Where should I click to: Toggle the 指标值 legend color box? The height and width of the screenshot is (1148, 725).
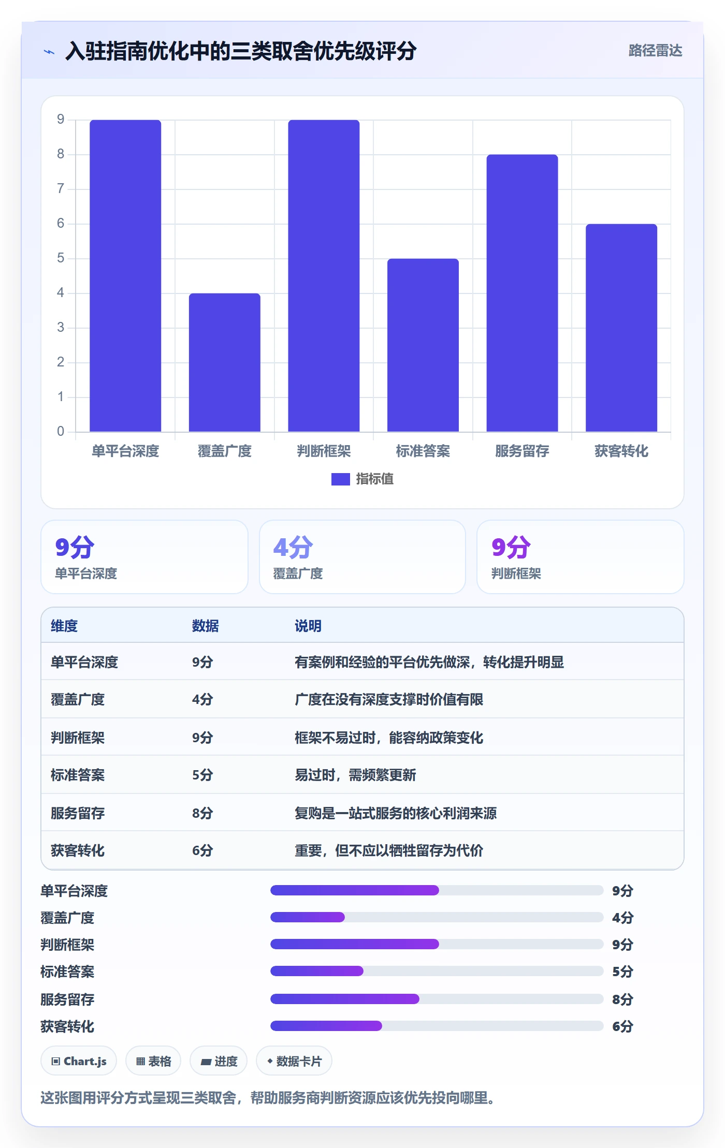tap(340, 479)
